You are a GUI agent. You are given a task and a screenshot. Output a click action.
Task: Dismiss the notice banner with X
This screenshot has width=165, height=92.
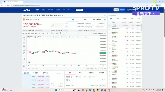(104, 15)
